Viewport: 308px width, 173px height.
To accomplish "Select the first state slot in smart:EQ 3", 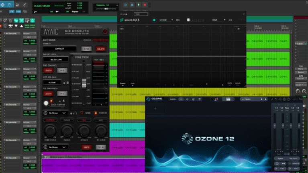I will click(188, 20).
